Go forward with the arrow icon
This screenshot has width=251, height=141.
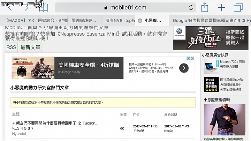26,8
